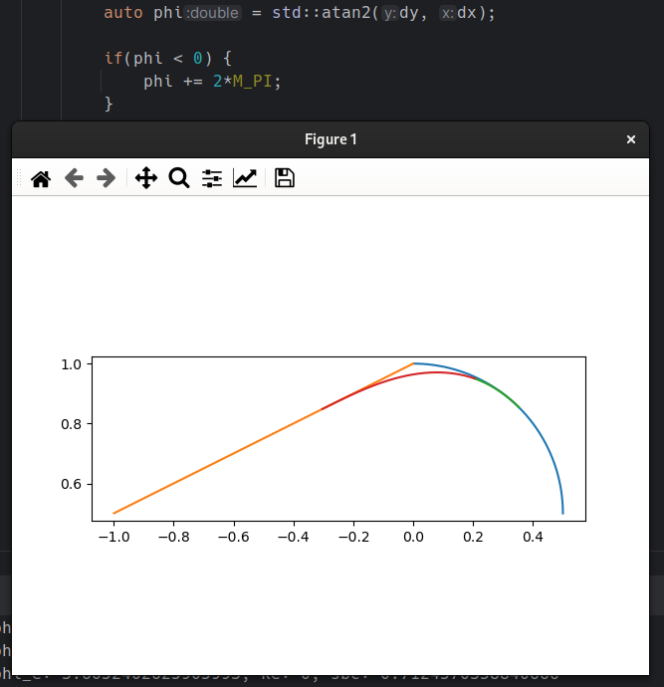This screenshot has width=664, height=687.
Task: Click the double type hint after phi
Action: tap(213, 13)
